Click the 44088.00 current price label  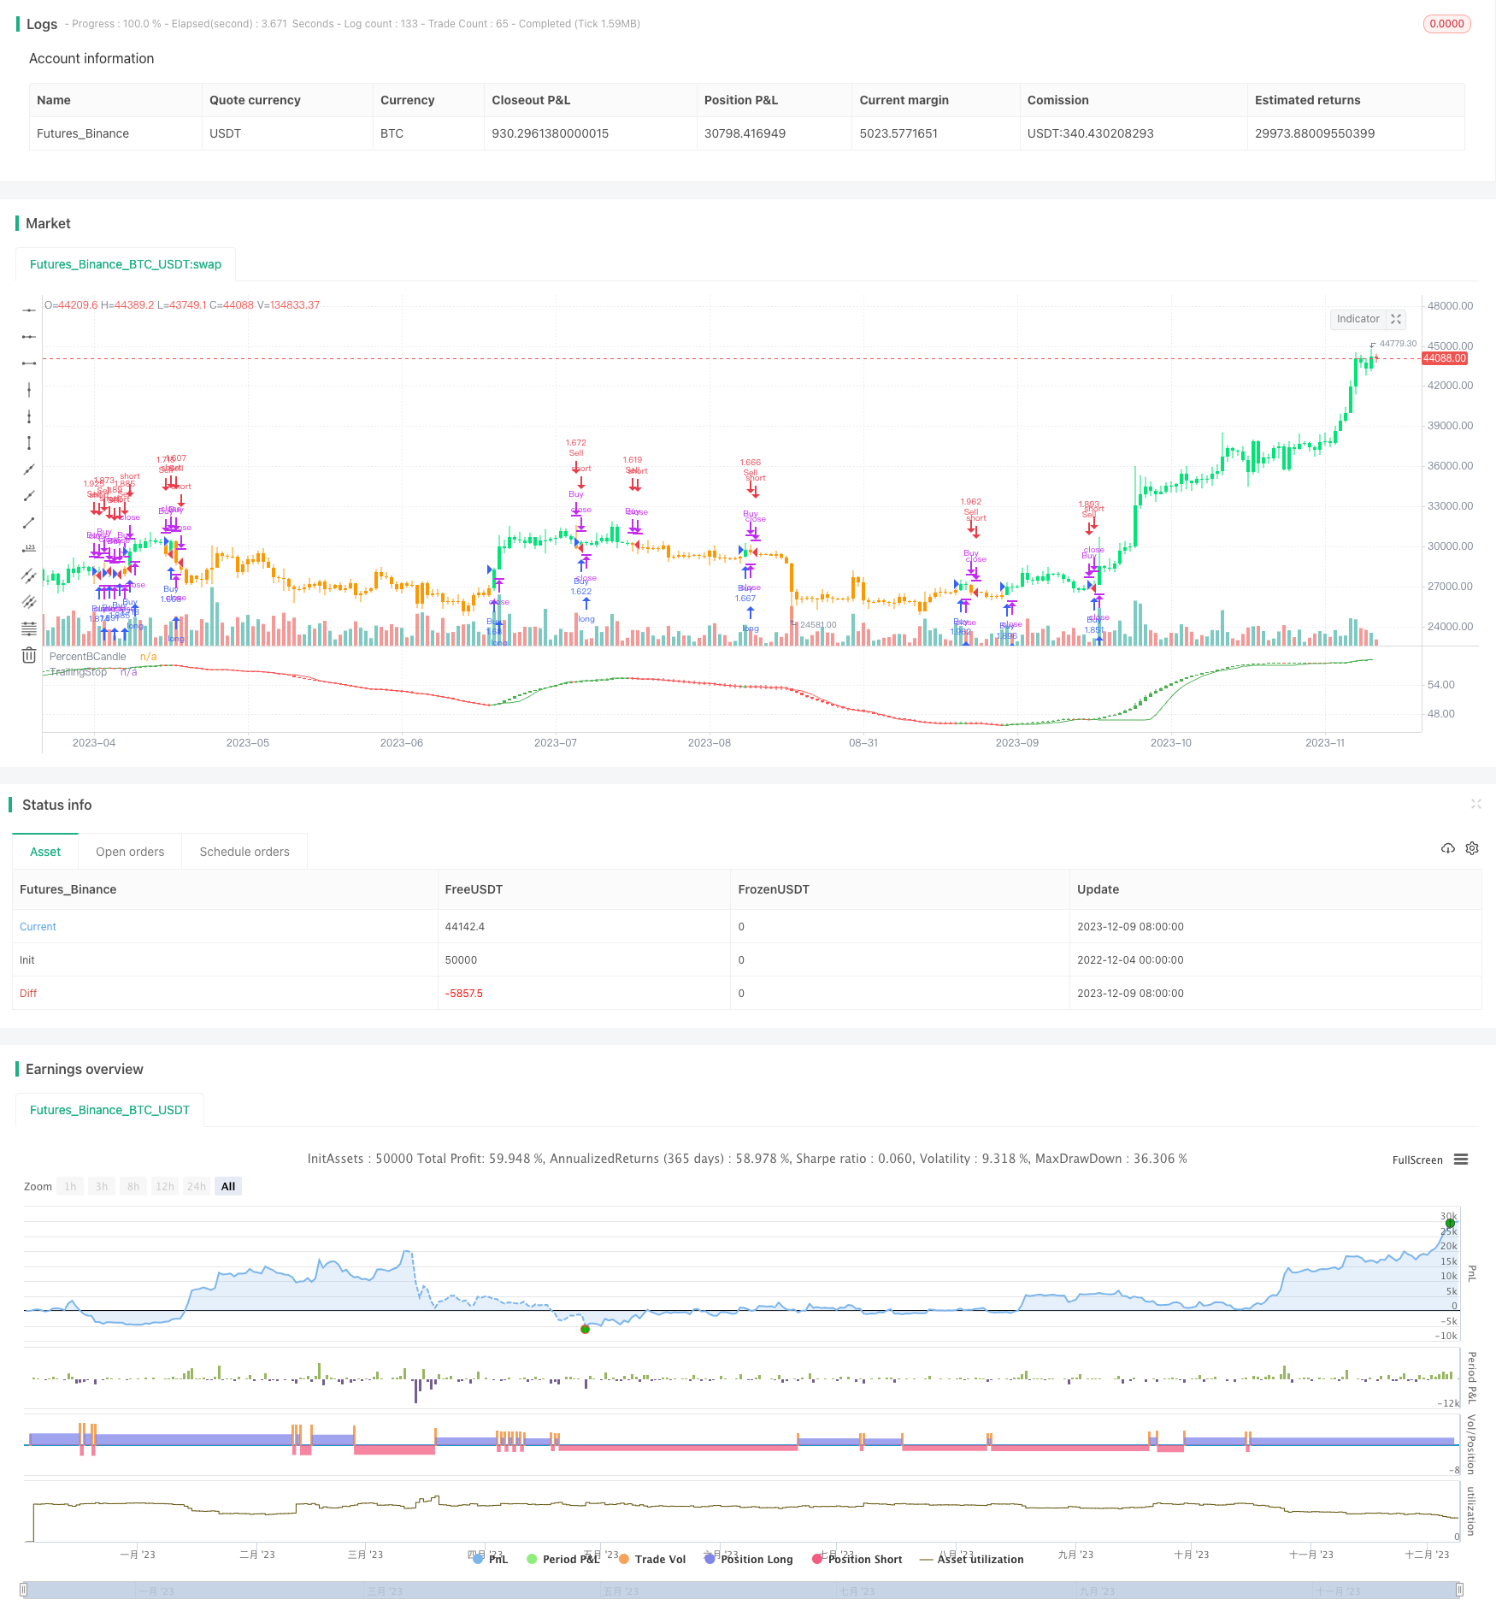[x=1445, y=358]
